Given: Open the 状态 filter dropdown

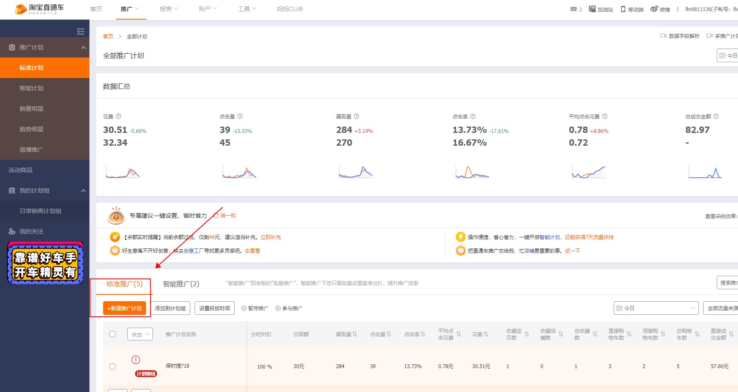Looking at the screenshot, I should (x=140, y=334).
